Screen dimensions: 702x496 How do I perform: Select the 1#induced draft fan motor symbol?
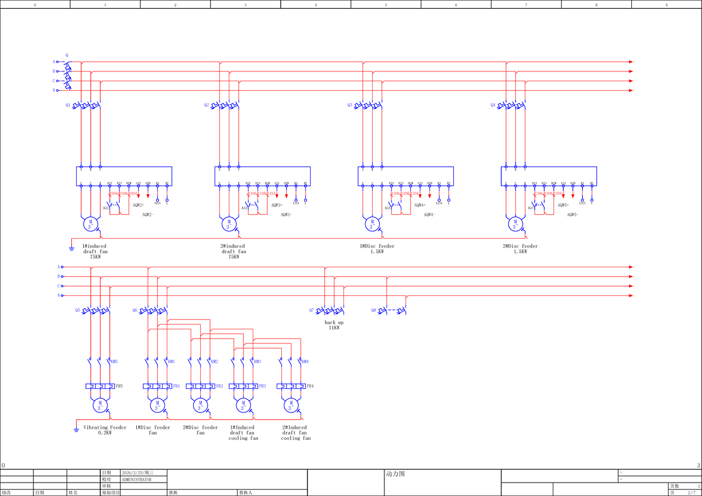tap(90, 224)
